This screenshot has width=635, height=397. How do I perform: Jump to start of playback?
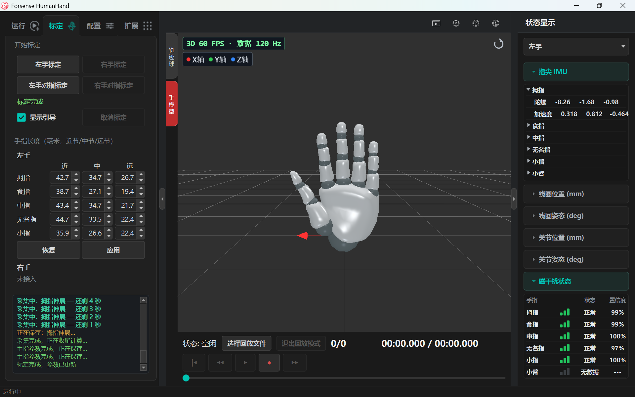[194, 363]
